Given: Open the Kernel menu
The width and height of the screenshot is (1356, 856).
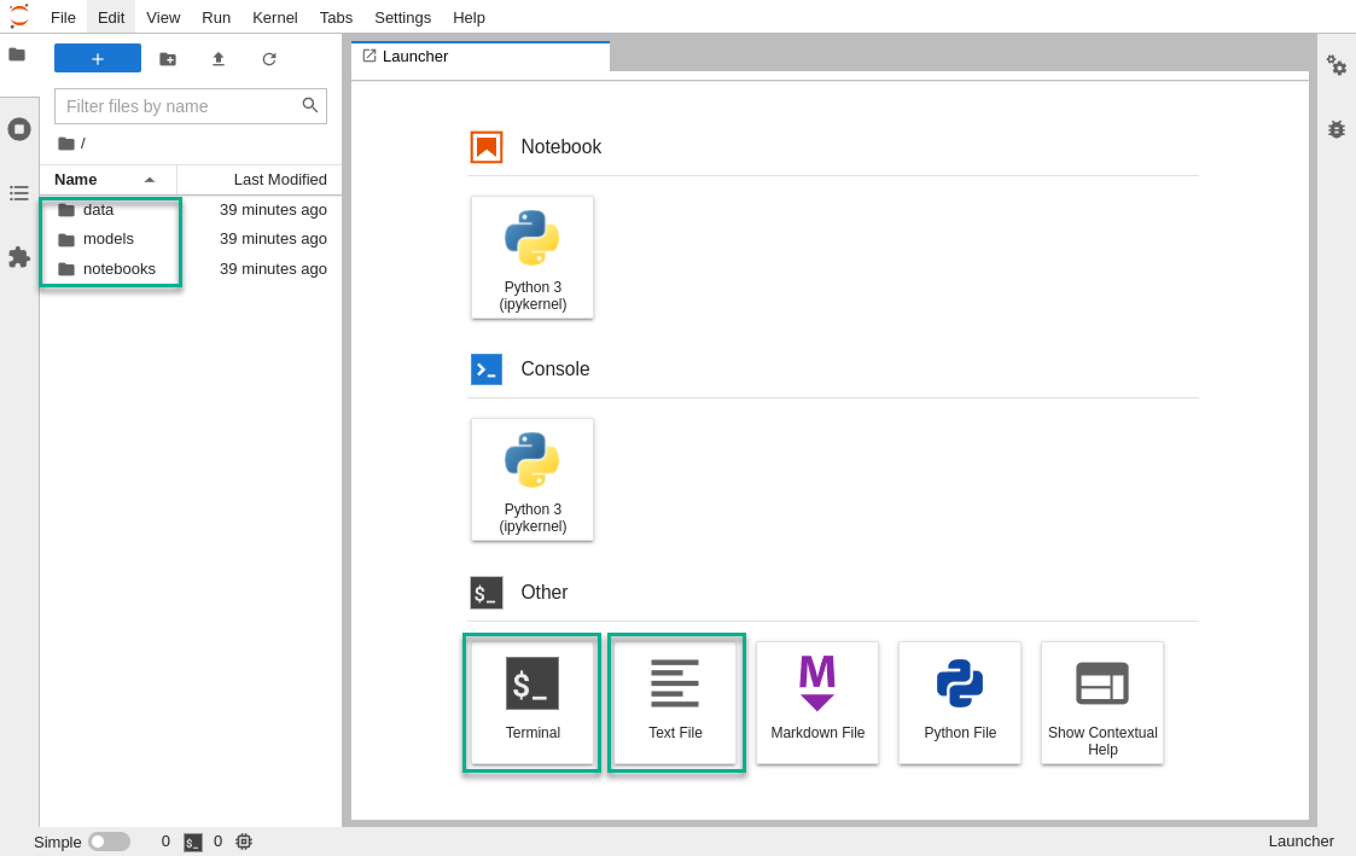Looking at the screenshot, I should click(x=275, y=18).
